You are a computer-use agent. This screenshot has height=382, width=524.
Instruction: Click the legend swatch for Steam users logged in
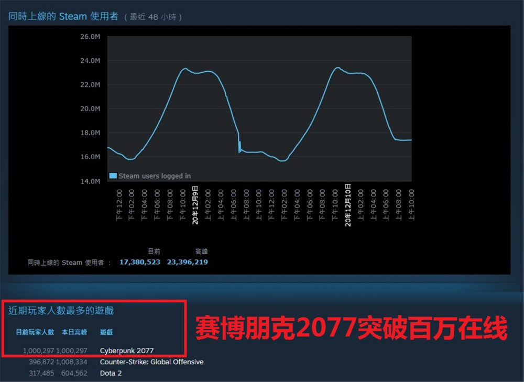[x=113, y=176]
